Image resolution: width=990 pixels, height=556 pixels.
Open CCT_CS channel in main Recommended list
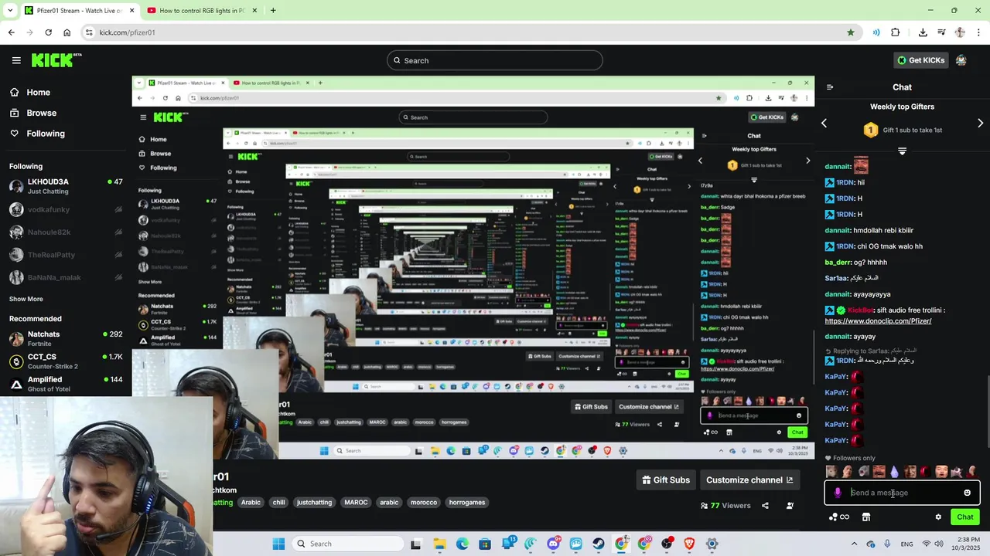tap(66, 361)
